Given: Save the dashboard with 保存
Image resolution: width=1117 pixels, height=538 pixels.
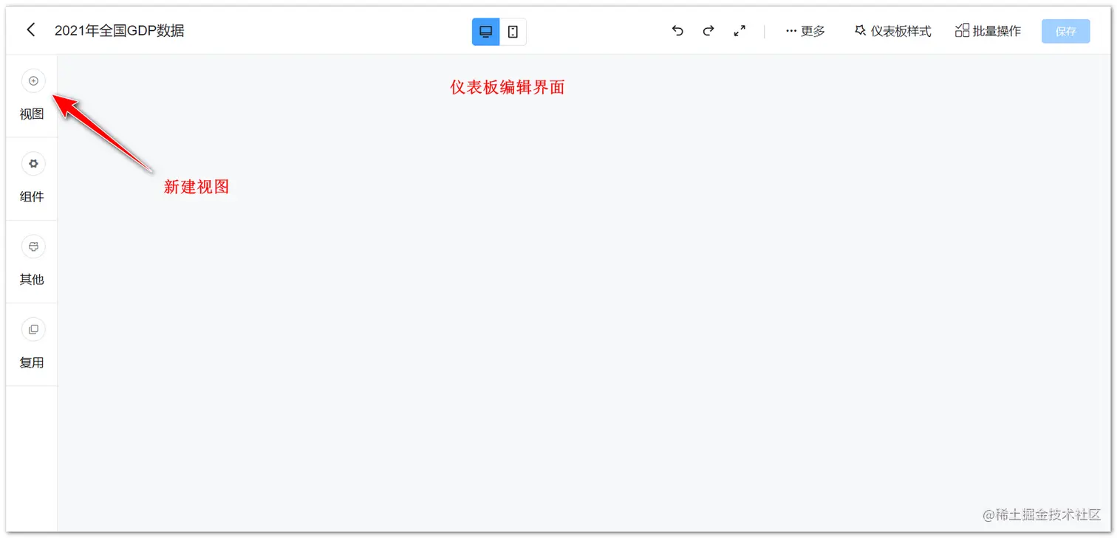Looking at the screenshot, I should tap(1065, 31).
